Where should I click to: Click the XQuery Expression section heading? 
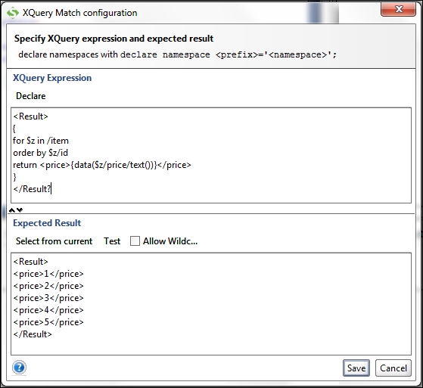coord(52,78)
